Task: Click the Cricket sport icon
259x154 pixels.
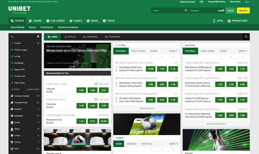Action: 12,136
